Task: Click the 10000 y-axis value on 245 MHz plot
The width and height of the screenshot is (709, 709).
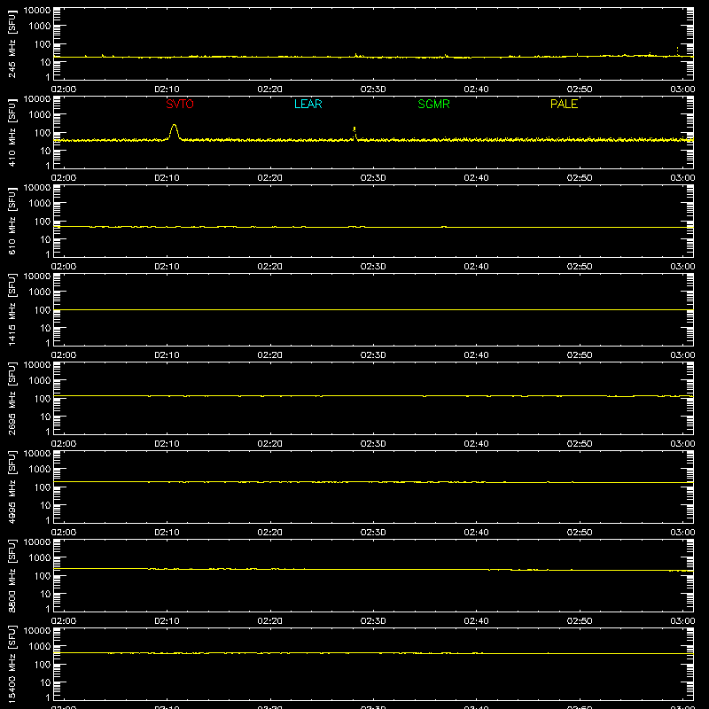Action: click(x=37, y=11)
